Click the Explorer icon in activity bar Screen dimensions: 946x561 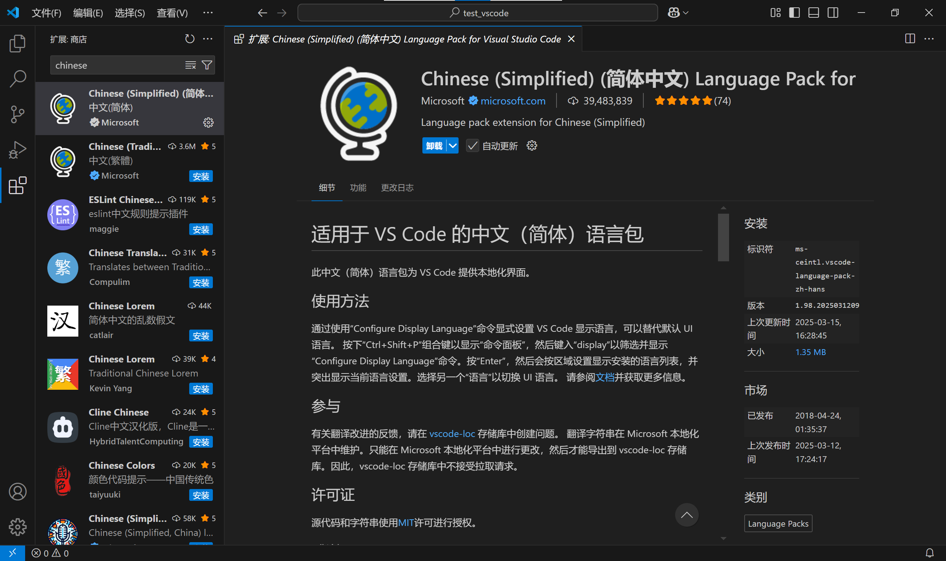[17, 43]
